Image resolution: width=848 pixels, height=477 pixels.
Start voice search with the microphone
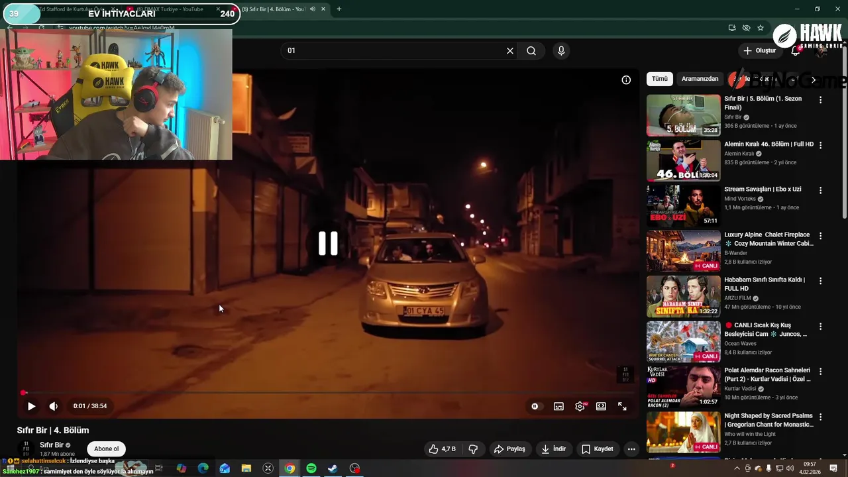pos(561,51)
